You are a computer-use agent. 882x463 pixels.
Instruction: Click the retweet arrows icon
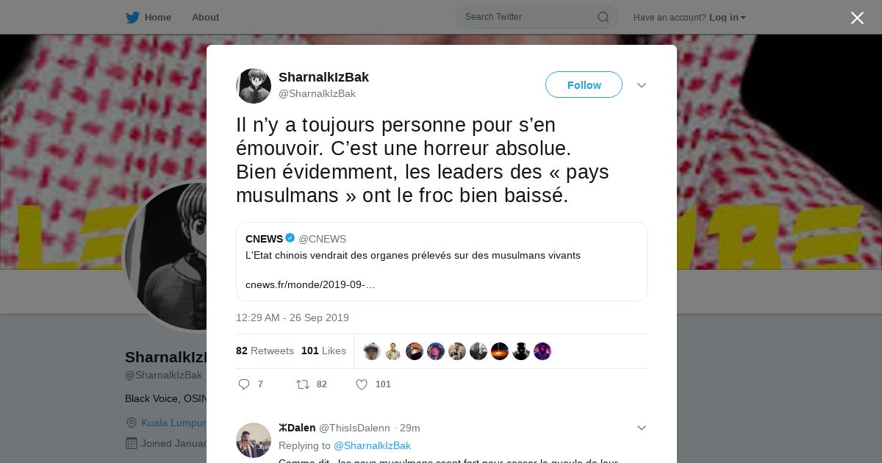pyautogui.click(x=303, y=384)
